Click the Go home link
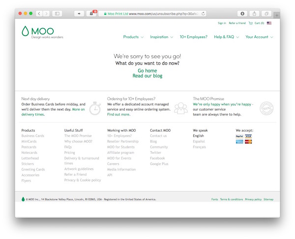 [x=147, y=71]
